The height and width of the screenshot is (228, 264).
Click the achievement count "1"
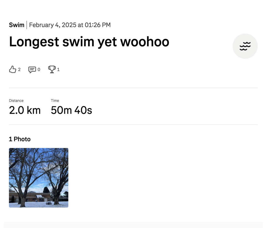click(x=58, y=70)
